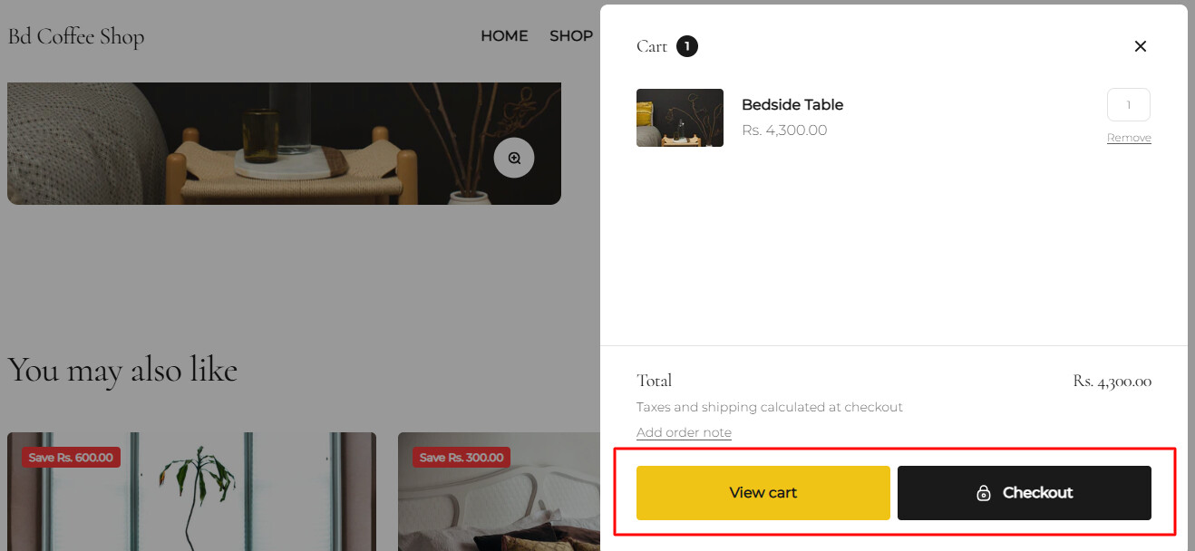
Task: Open the Bedside Table product title link
Action: pos(792,105)
